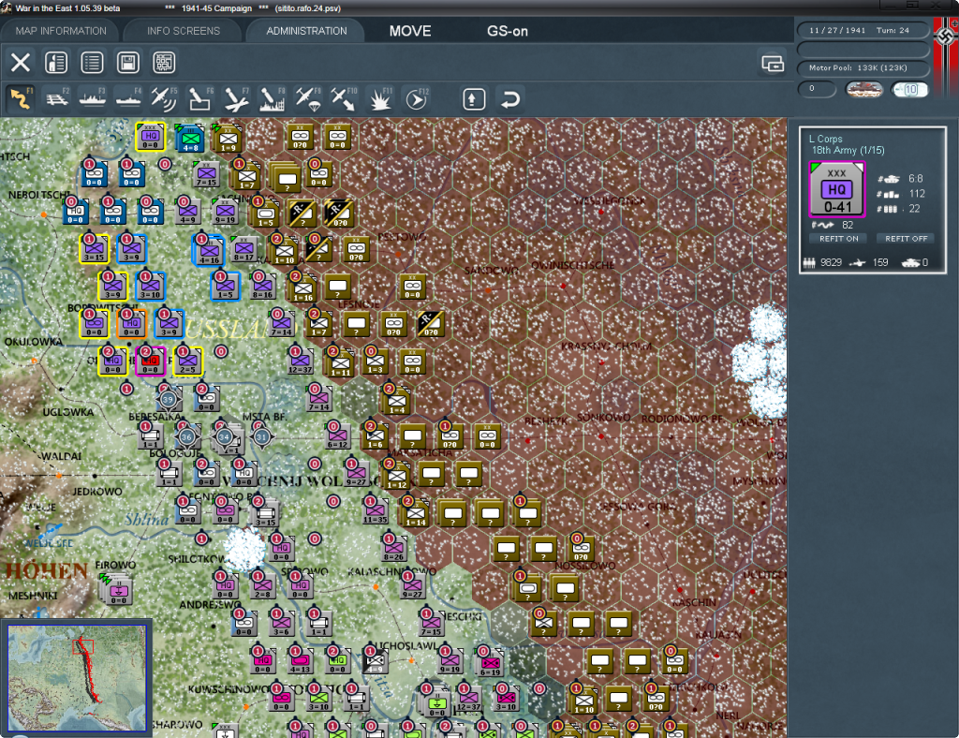The height and width of the screenshot is (738, 959).
Task: Select the 11=35 infantry counter
Action: click(375, 511)
